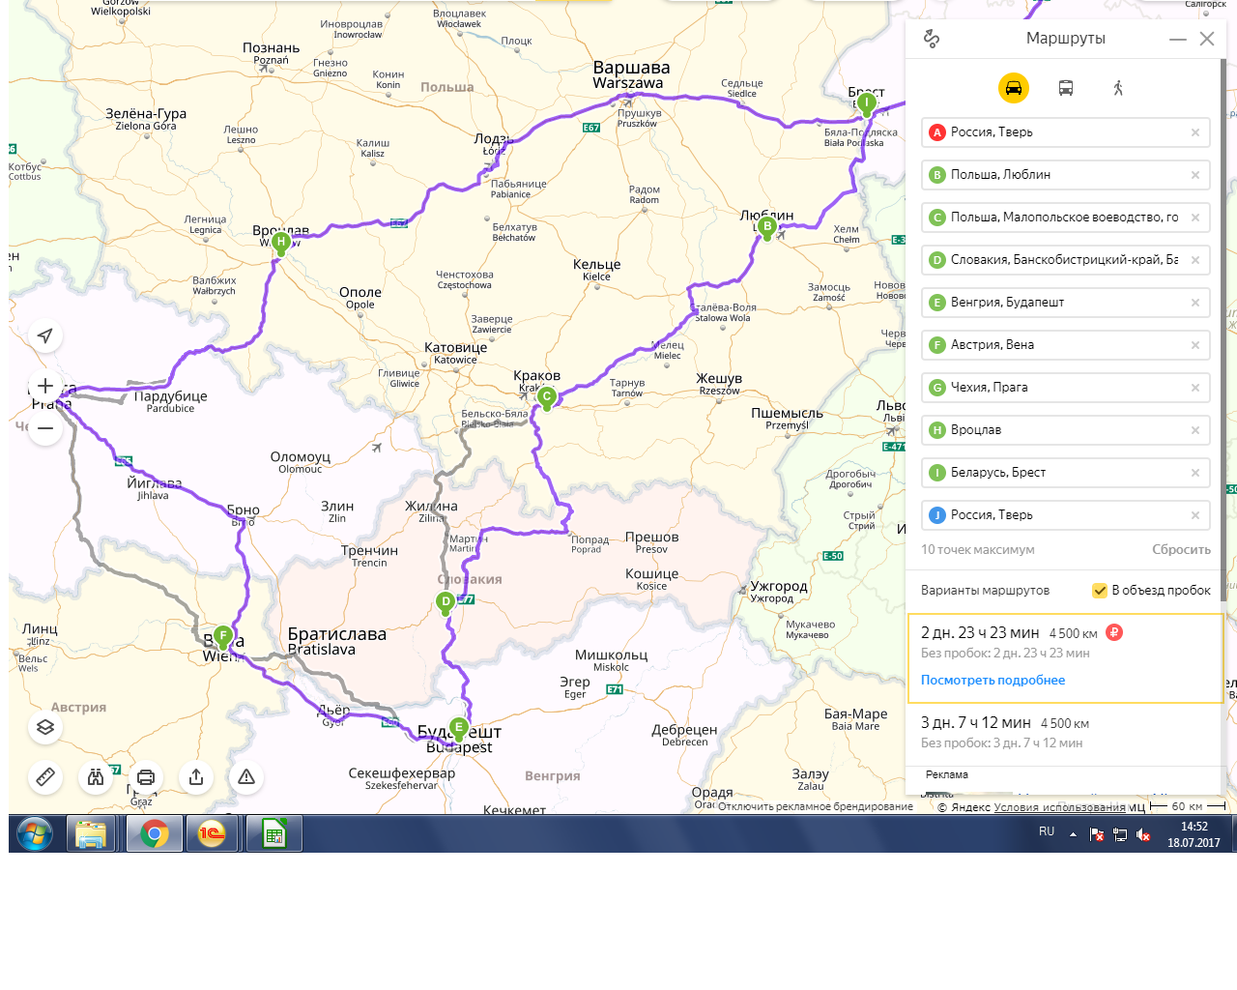Select route 2 дн. 23 ч 23 мин
The image size is (1237, 990).
1065,657
